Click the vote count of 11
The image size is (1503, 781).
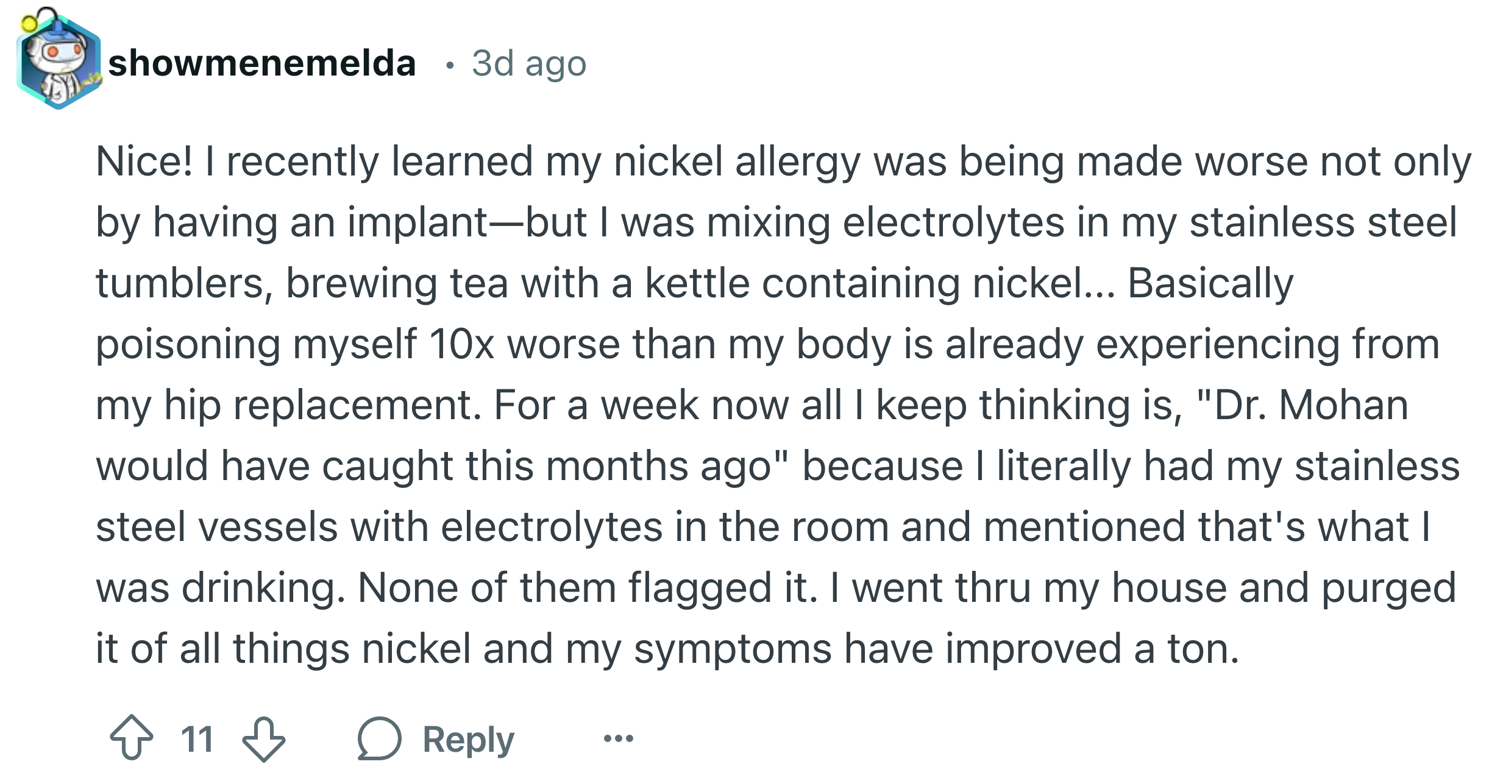197,739
